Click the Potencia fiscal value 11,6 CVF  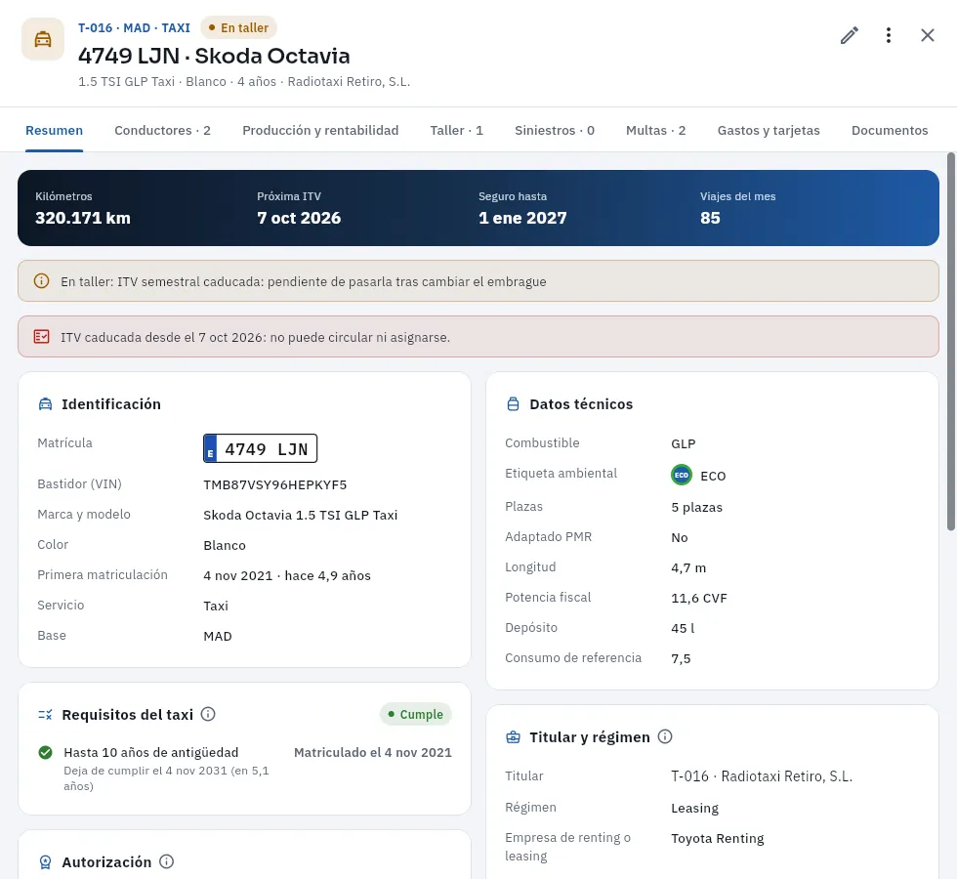coord(699,598)
